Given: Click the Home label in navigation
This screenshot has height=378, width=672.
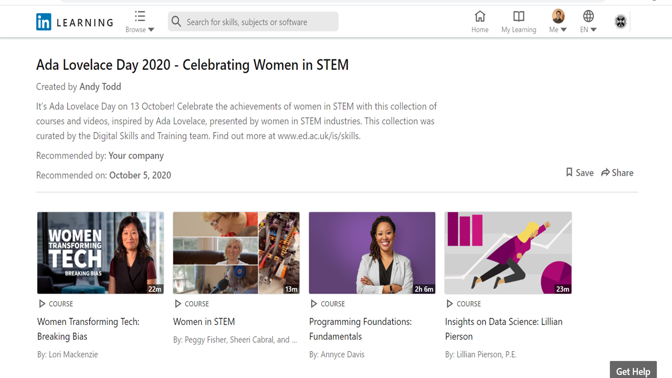Looking at the screenshot, I should click(480, 30).
